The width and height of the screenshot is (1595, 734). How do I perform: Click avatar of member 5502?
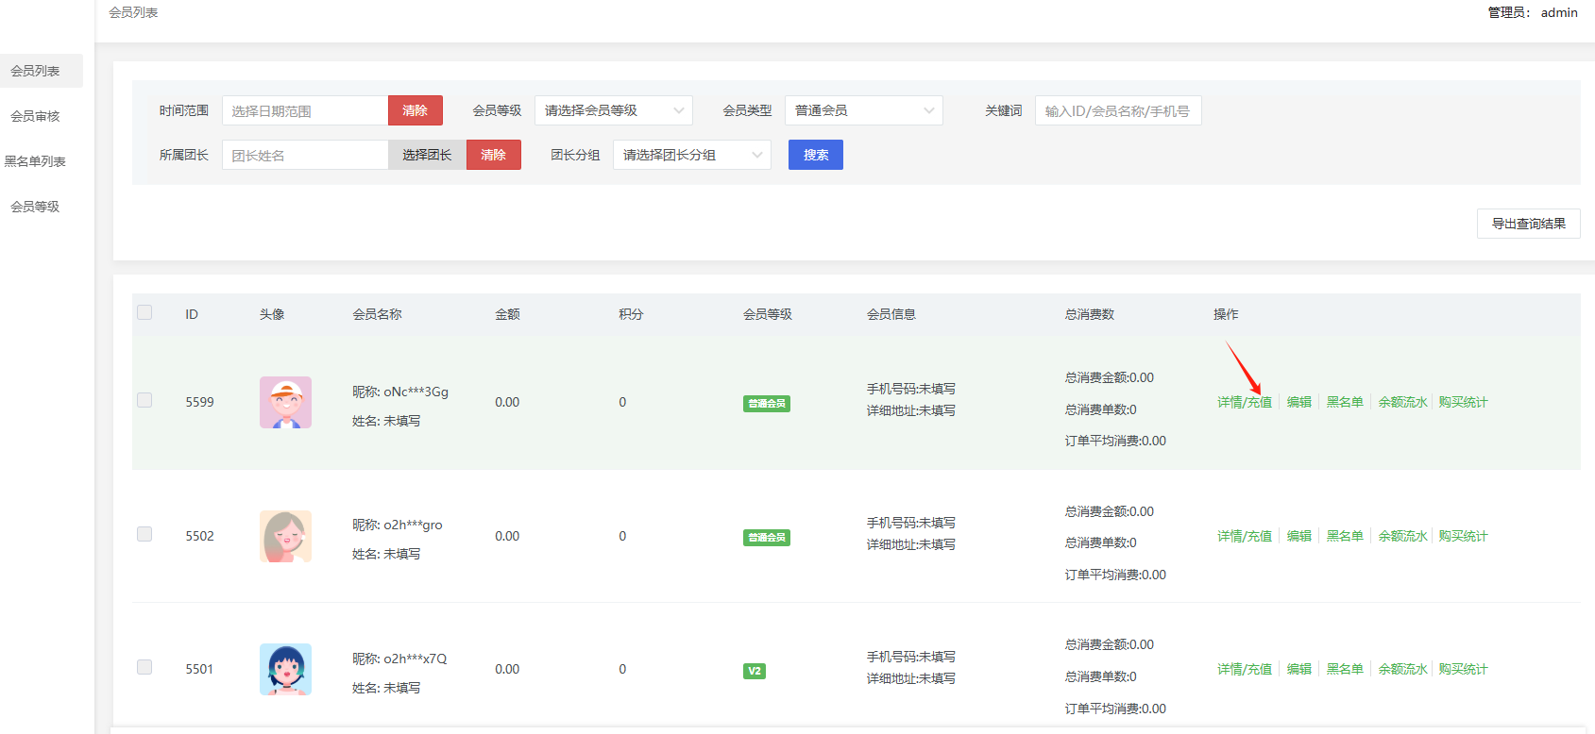coord(285,536)
